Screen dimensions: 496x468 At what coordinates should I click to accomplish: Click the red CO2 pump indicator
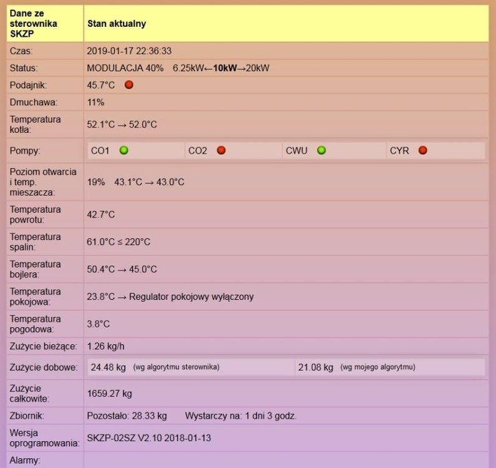[x=221, y=150]
